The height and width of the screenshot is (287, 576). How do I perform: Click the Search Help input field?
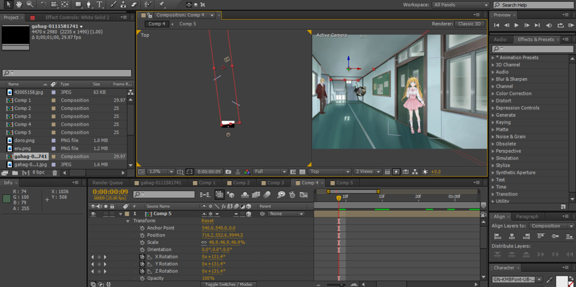click(534, 4)
